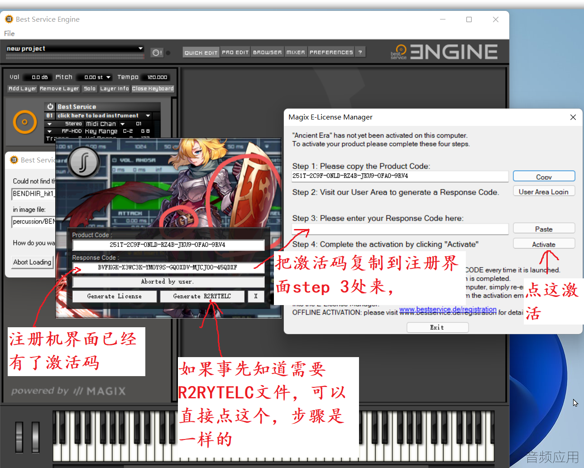The image size is (584, 468).
Task: Click the Abort Loading button
Action: (x=32, y=262)
